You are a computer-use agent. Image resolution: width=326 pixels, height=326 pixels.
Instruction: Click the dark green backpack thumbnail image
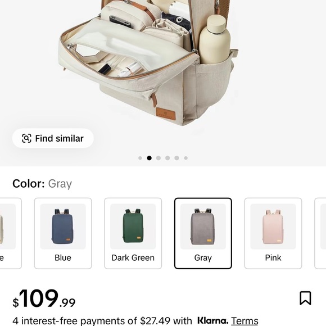point(133,227)
